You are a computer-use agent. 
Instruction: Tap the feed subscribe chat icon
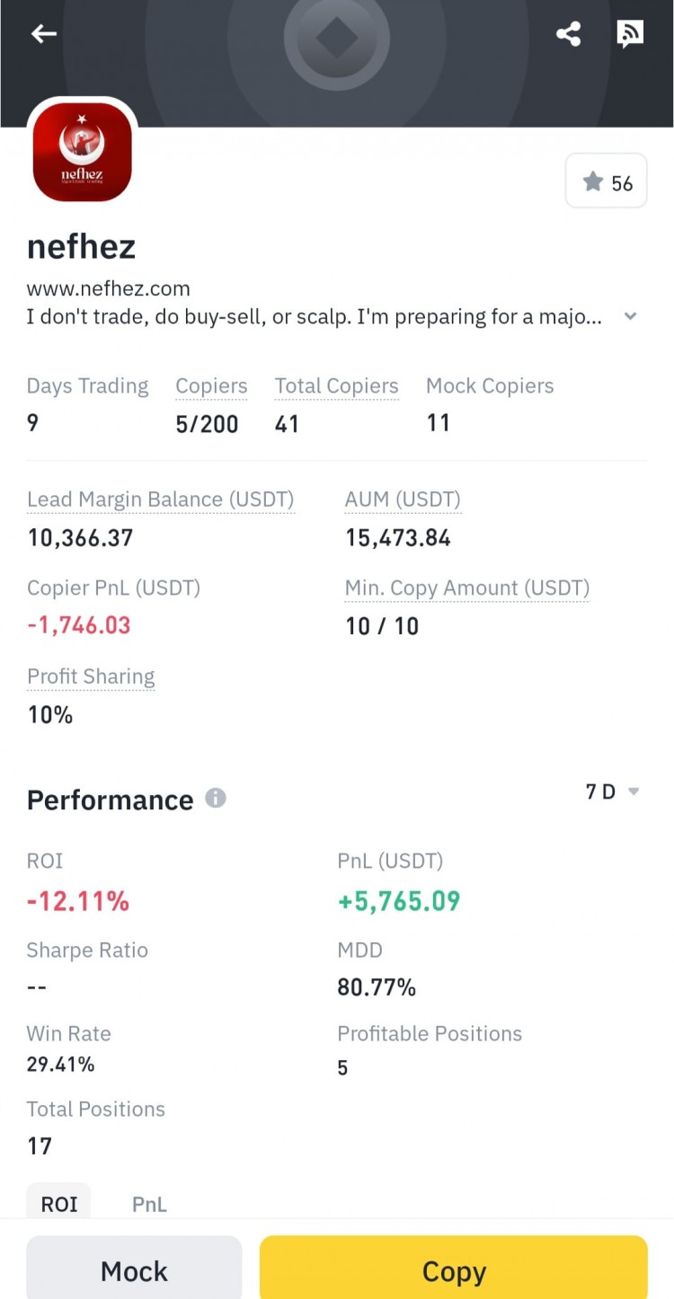(x=630, y=34)
